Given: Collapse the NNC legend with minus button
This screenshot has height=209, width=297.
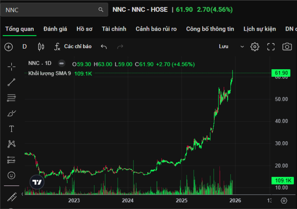Looking at the screenshot, I should (62, 63).
